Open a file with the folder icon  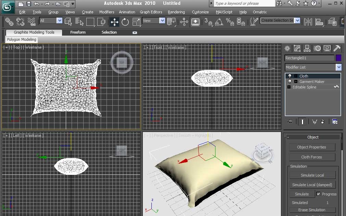(x=58, y=4)
